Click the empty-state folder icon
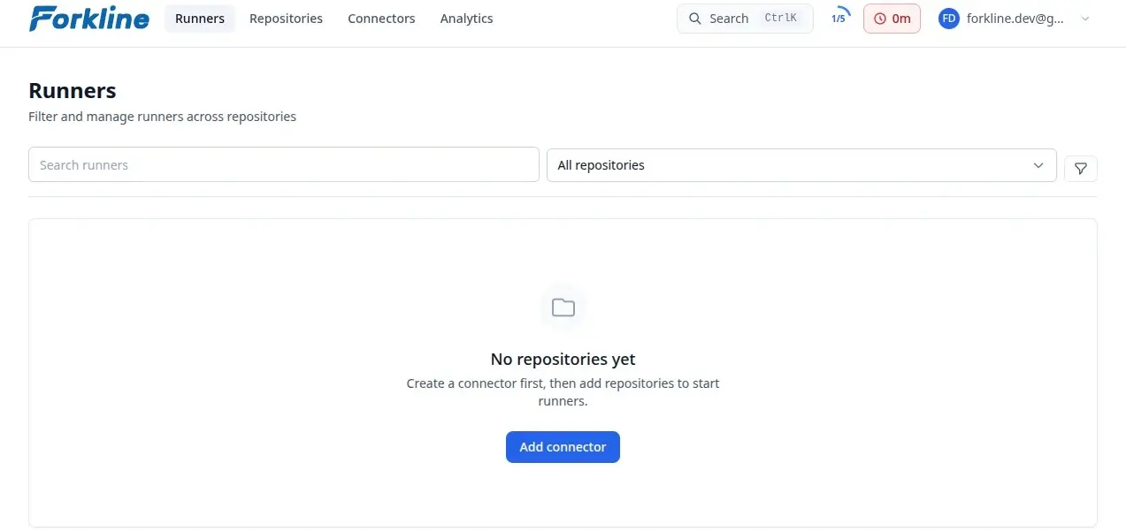The width and height of the screenshot is (1126, 531). (x=563, y=307)
